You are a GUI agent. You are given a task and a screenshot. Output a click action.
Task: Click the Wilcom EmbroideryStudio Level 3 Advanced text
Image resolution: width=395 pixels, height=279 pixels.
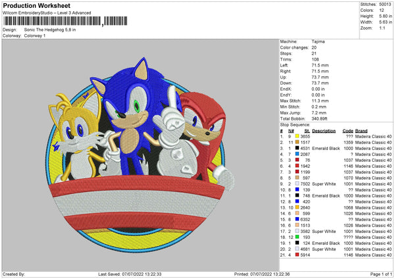coord(47,13)
